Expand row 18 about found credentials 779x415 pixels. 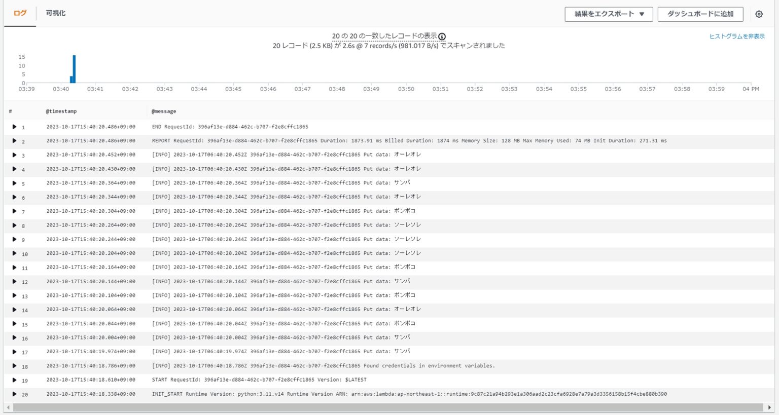tap(14, 365)
